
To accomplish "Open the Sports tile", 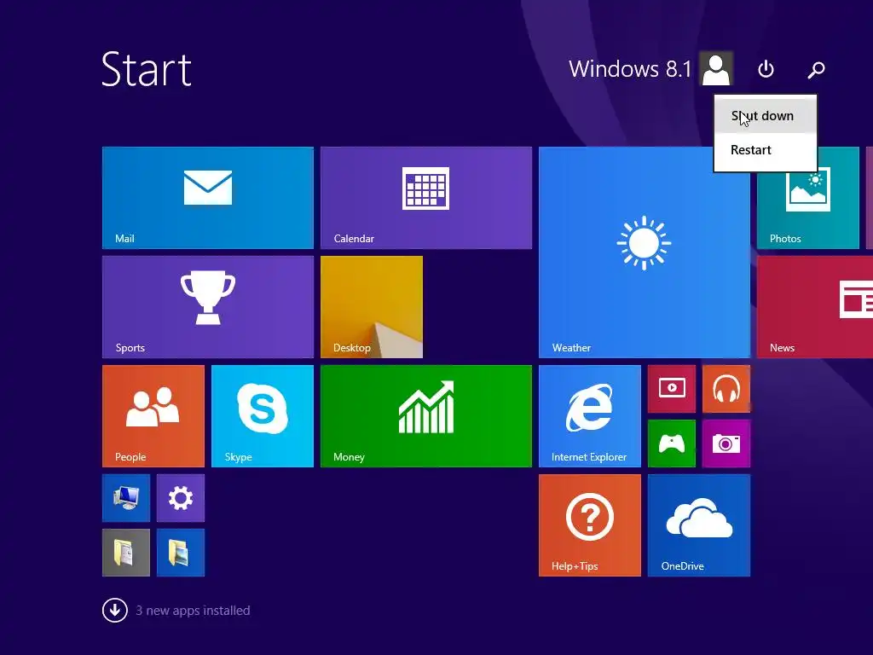I will click(x=208, y=307).
